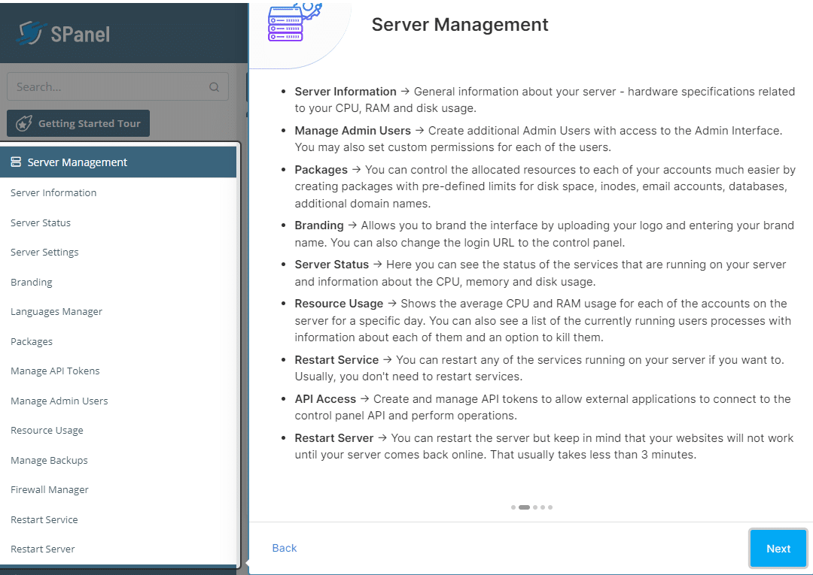Select Branding in the sidebar
The image size is (813, 575).
[32, 283]
